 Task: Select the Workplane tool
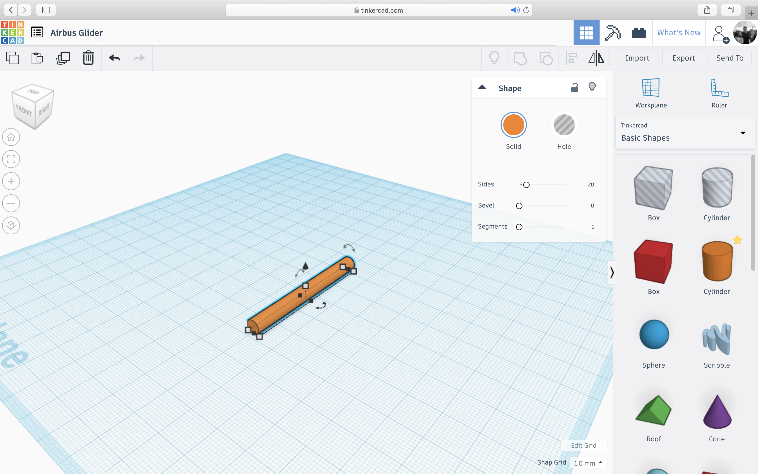[651, 93]
